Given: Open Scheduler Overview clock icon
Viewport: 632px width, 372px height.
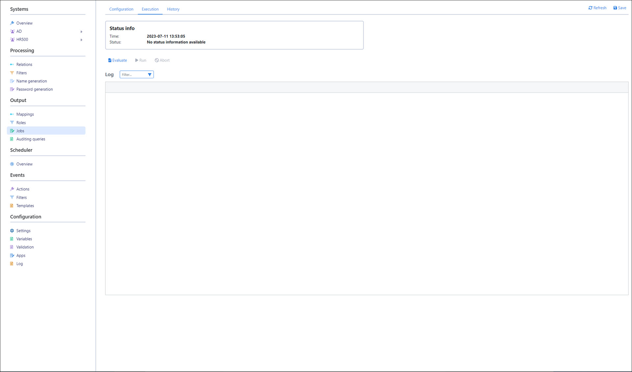Looking at the screenshot, I should [12, 164].
